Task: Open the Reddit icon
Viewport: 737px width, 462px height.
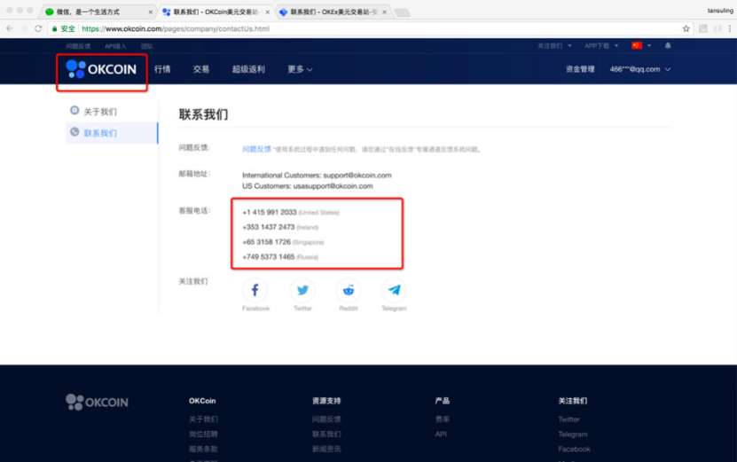Action: click(349, 290)
